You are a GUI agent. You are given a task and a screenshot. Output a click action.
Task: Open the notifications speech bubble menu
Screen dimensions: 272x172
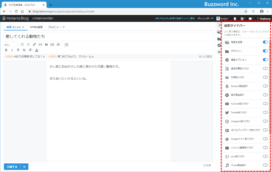click(251, 19)
